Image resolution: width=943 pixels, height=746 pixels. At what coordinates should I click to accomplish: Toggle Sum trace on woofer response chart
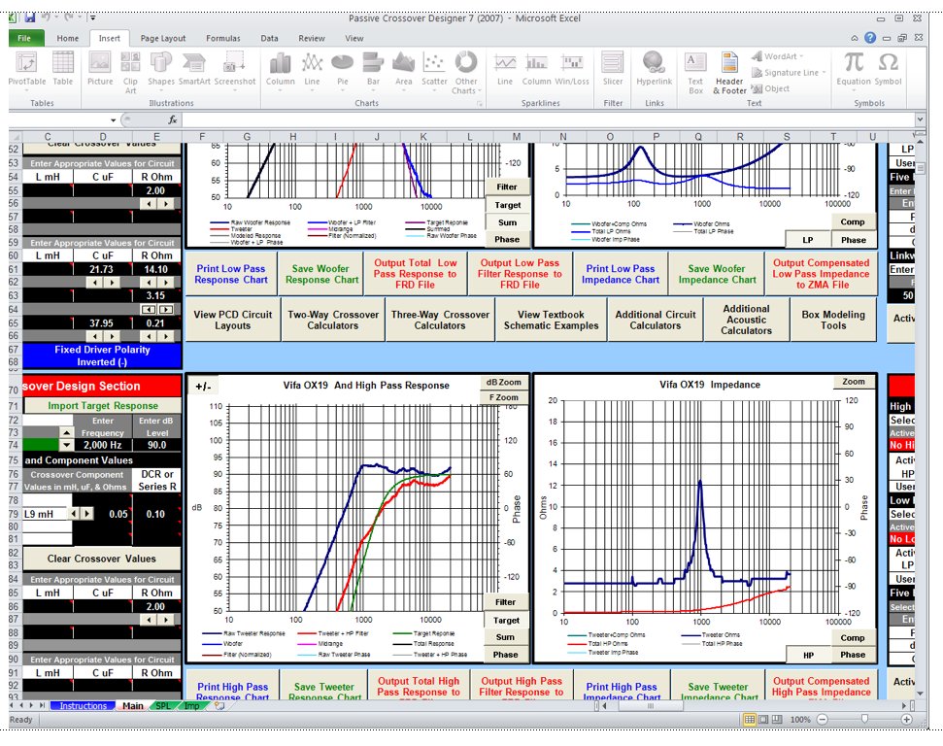coord(507,222)
